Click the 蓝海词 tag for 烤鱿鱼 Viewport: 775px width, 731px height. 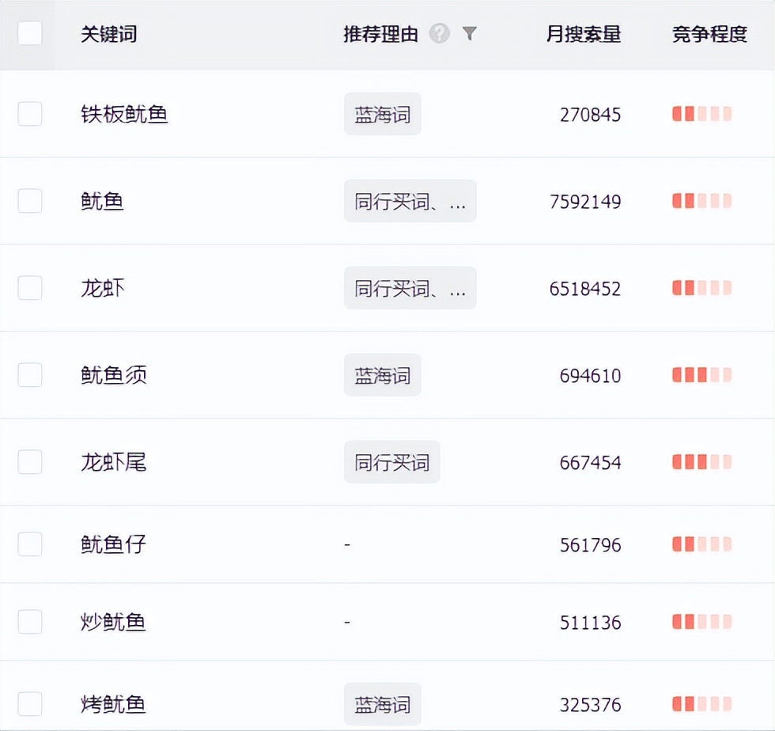point(382,704)
